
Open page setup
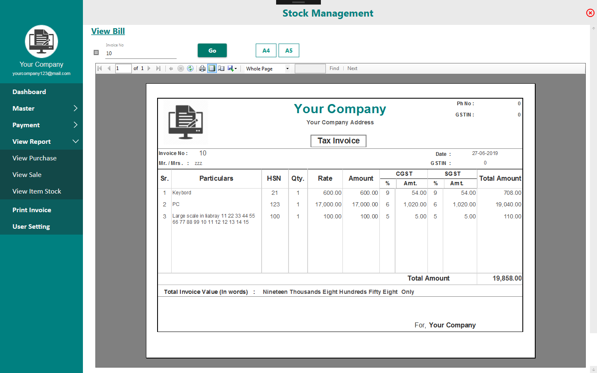pyautogui.click(x=221, y=68)
